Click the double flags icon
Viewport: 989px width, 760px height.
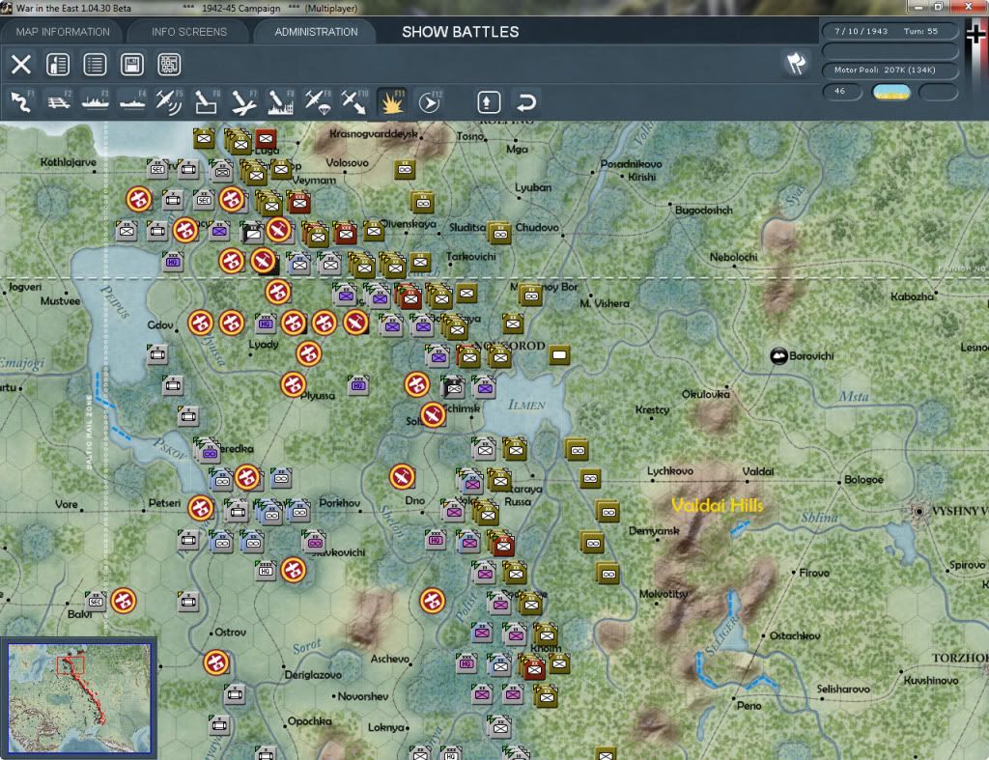pos(796,63)
